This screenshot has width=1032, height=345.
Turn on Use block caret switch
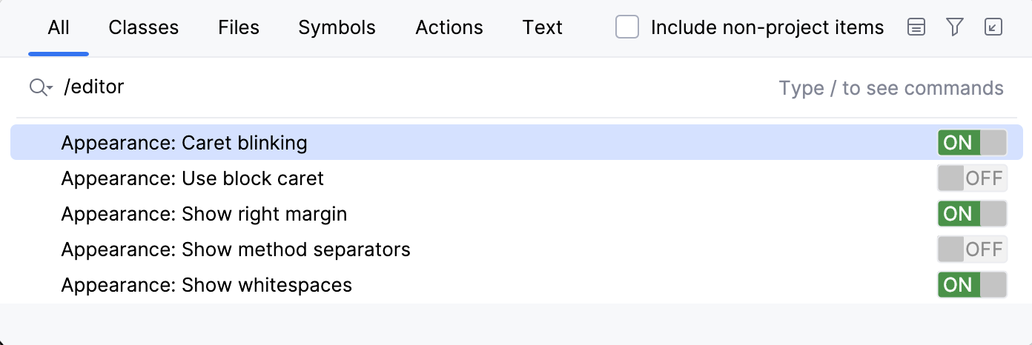(972, 178)
